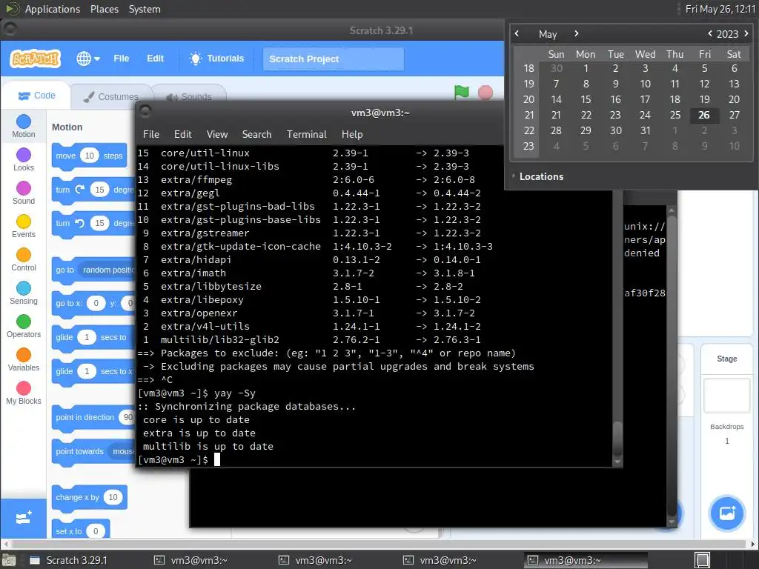This screenshot has height=569, width=759.
Task: Select the Operators block category
Action: [23, 327]
